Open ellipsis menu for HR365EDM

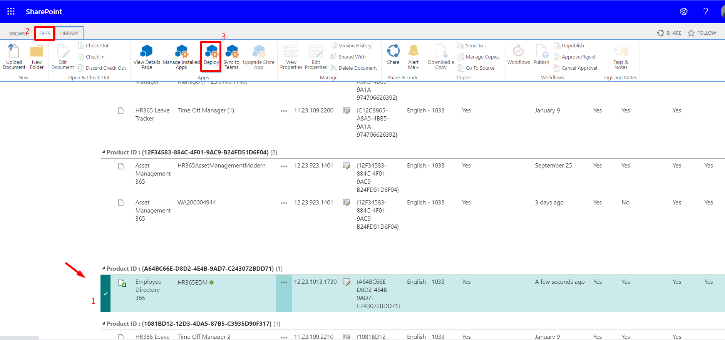284,282
